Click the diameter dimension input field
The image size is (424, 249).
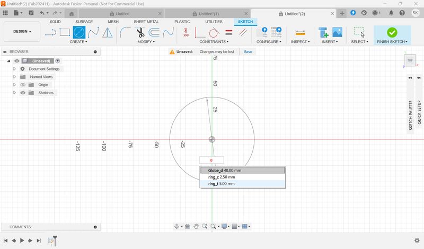[x=211, y=160]
